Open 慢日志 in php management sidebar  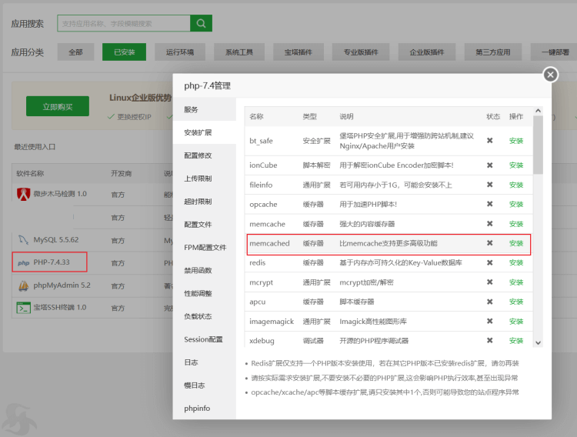tap(204, 385)
